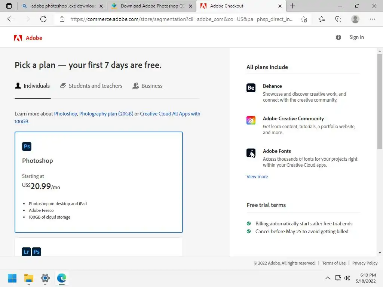Image resolution: width=383 pixels, height=287 pixels.
Task: Click View more under plan inclusions
Action: coord(257,176)
